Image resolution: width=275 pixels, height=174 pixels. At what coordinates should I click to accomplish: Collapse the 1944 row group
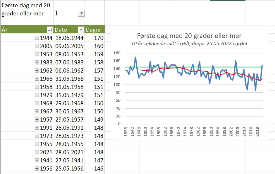(x=37, y=38)
